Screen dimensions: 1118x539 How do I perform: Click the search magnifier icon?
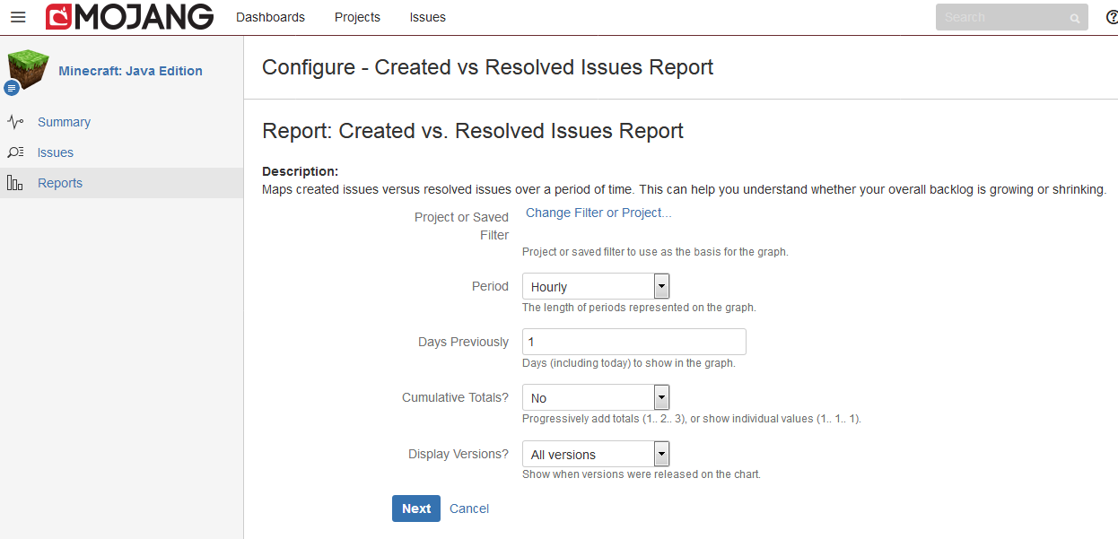click(x=1074, y=18)
